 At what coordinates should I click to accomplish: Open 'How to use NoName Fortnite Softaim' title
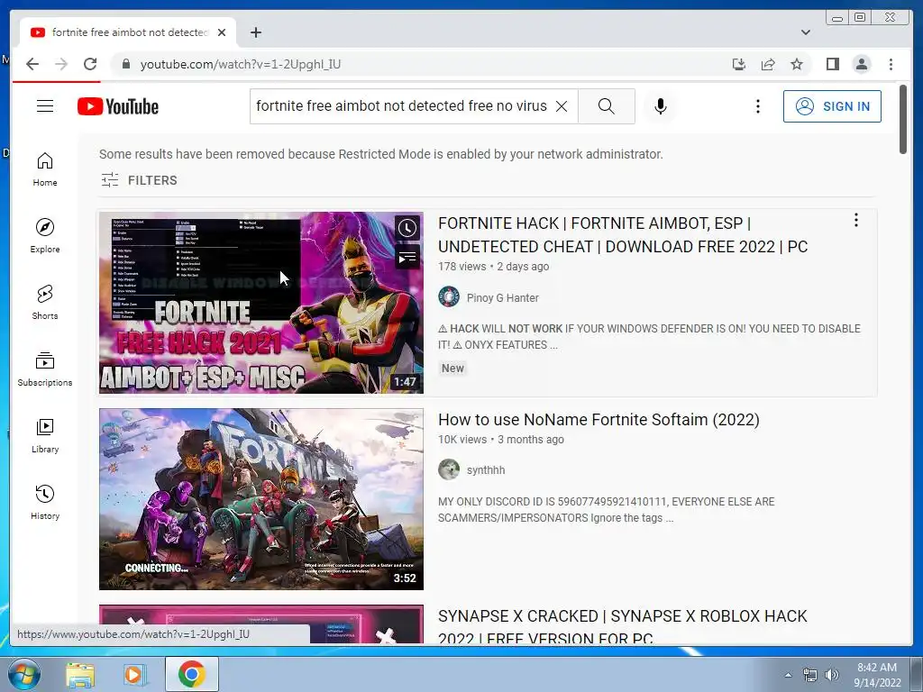click(x=599, y=420)
